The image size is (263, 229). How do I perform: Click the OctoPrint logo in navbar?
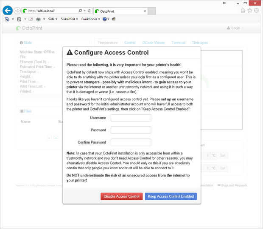click(x=29, y=28)
